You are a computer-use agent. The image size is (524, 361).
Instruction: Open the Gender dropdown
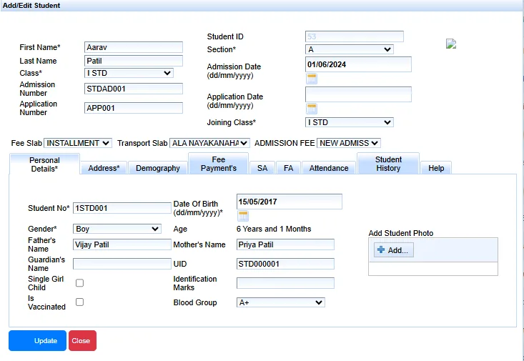point(117,229)
